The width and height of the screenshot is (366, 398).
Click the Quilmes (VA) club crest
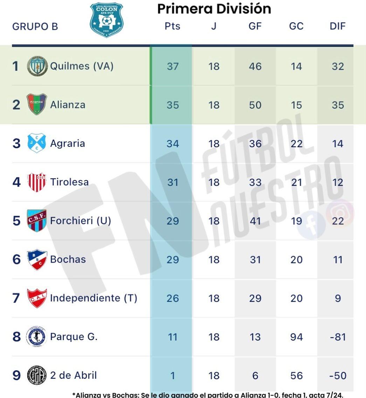coord(37,66)
